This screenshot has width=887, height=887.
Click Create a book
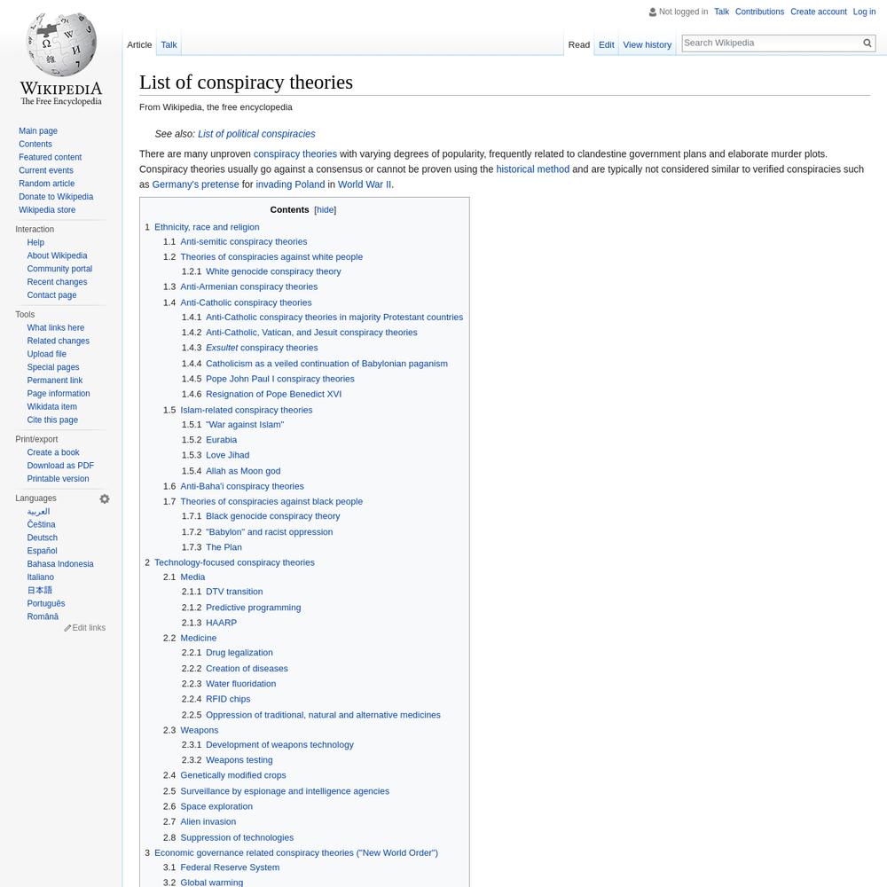[53, 452]
